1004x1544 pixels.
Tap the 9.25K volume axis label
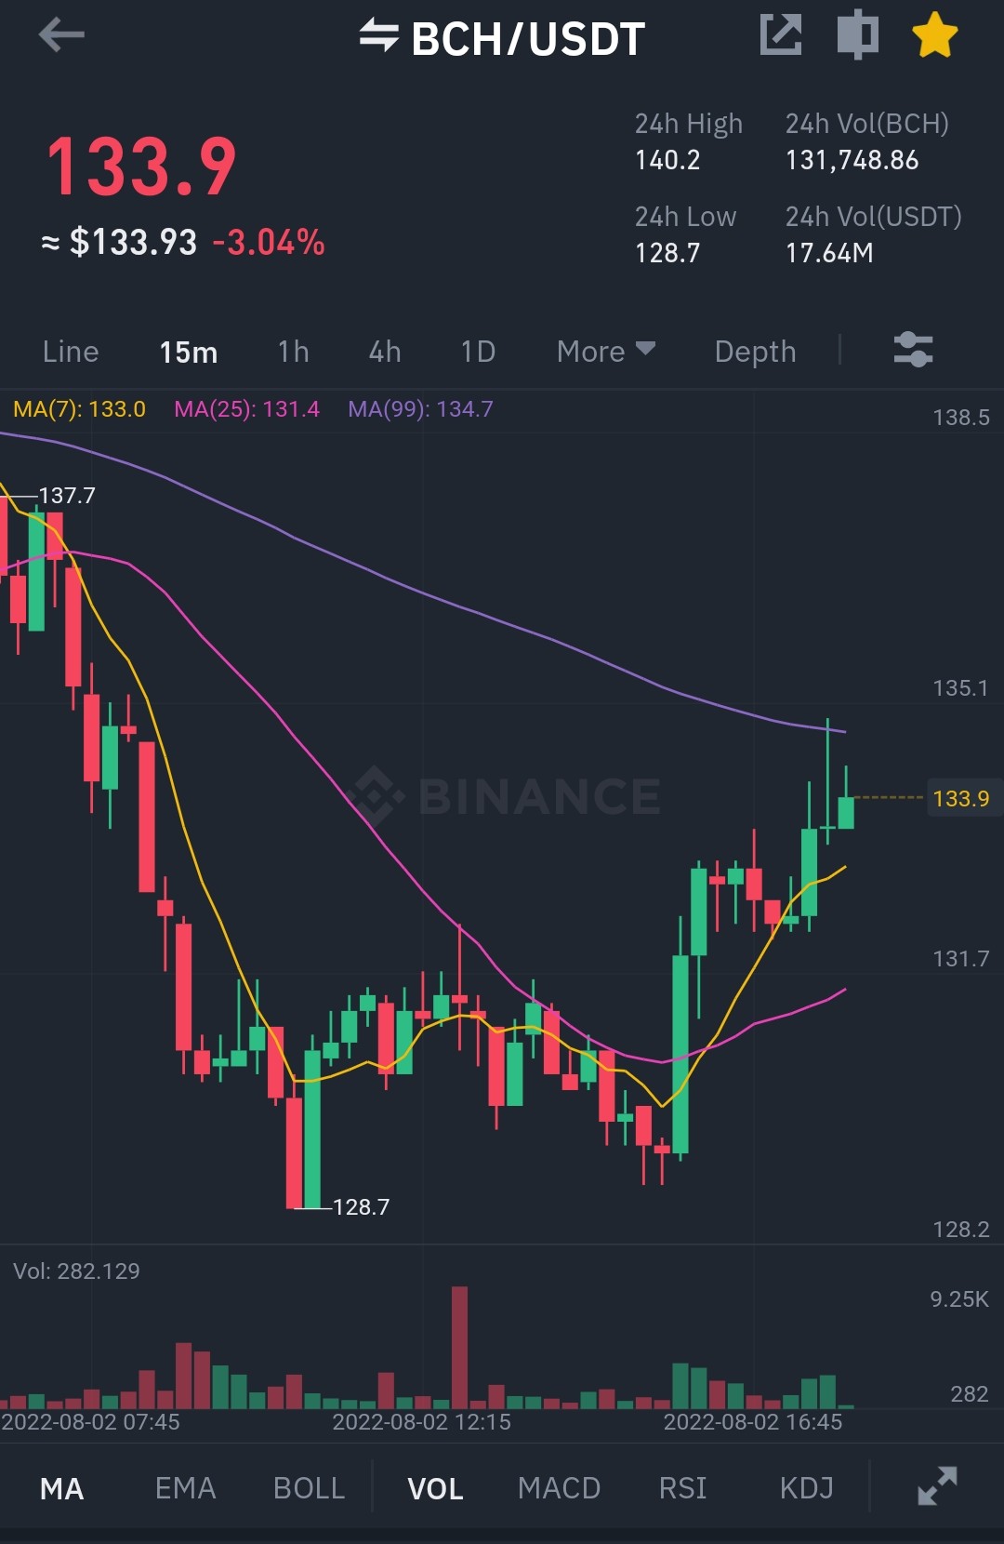(x=959, y=1299)
